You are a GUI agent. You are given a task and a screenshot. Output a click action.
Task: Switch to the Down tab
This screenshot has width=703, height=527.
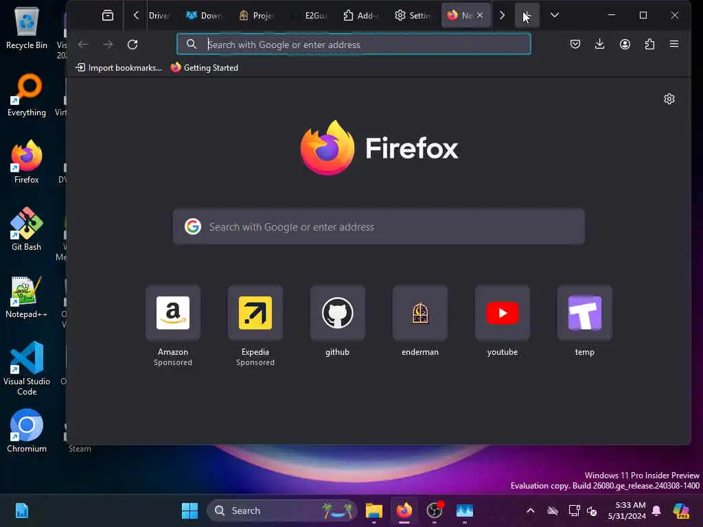(x=203, y=16)
